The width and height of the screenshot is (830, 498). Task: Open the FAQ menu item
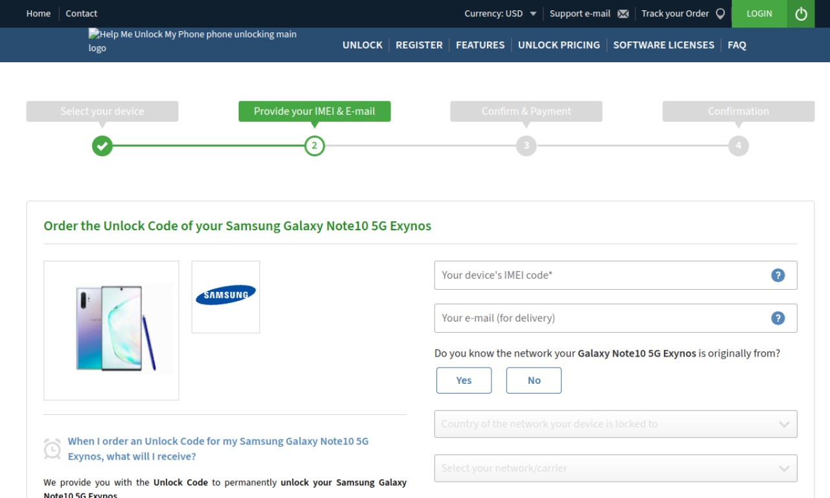tap(737, 45)
